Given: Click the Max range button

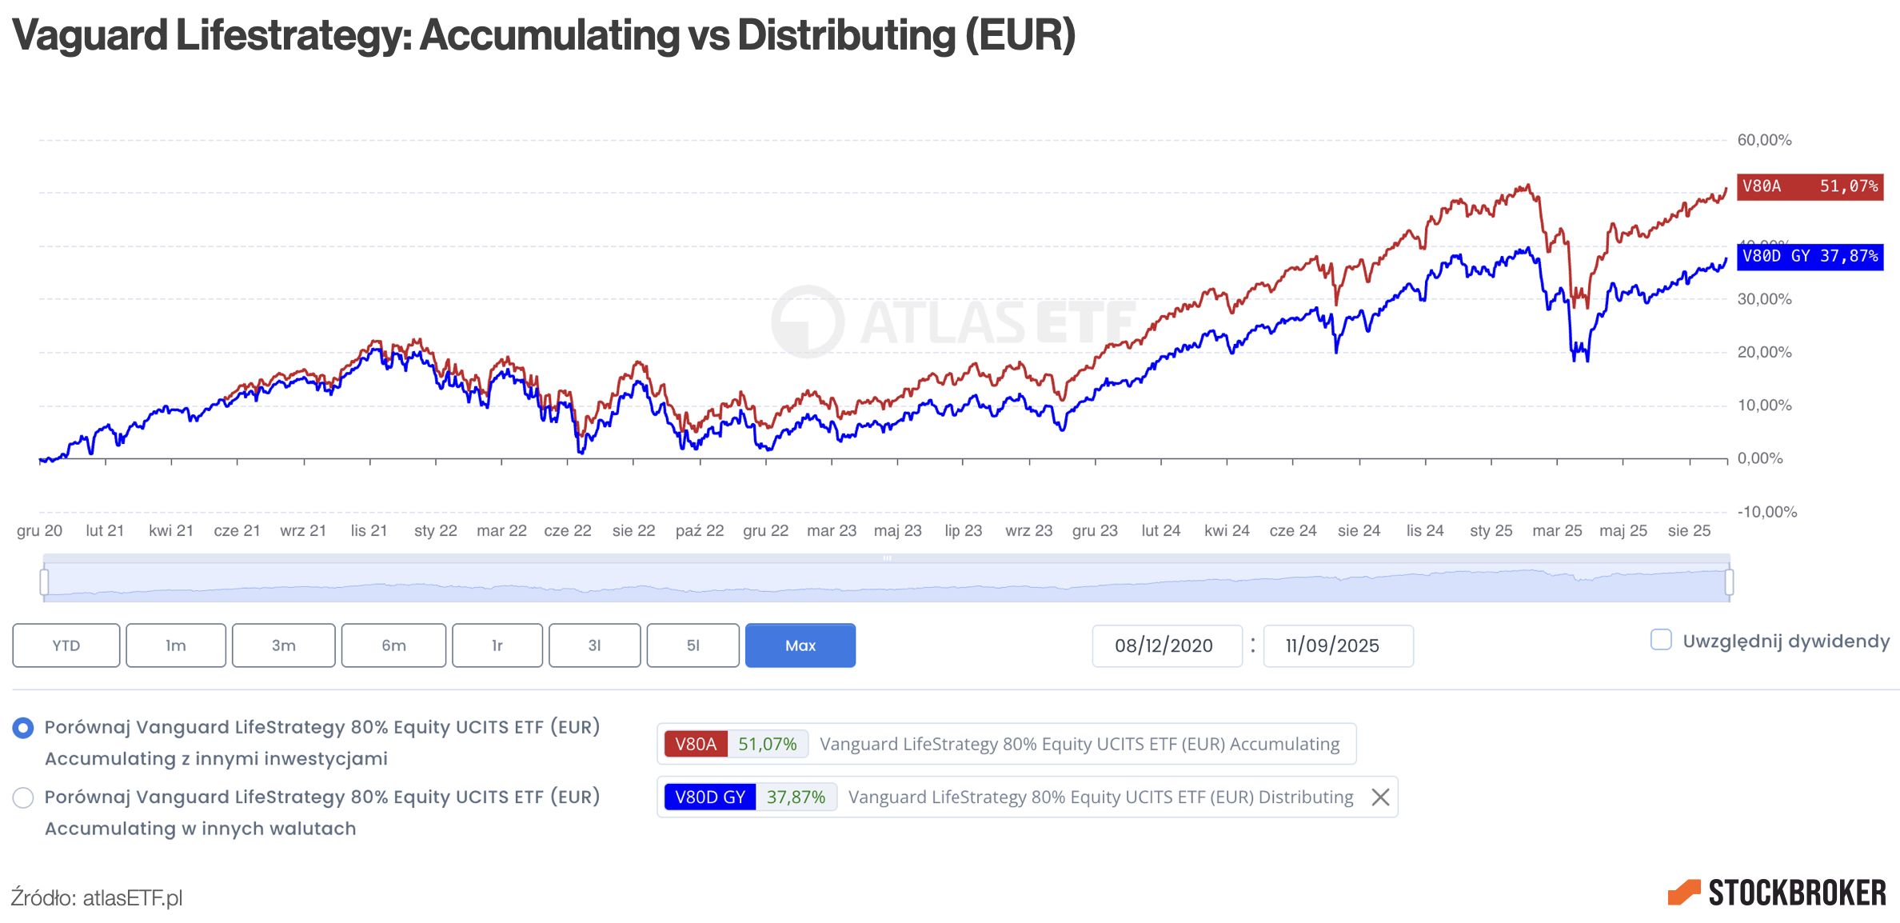Looking at the screenshot, I should (800, 645).
